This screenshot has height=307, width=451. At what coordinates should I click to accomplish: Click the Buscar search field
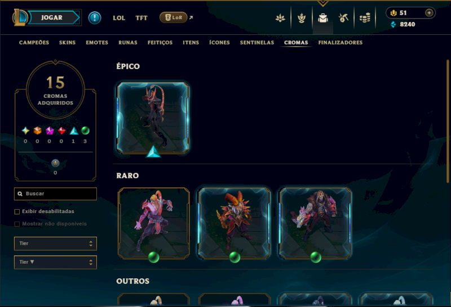(55, 193)
